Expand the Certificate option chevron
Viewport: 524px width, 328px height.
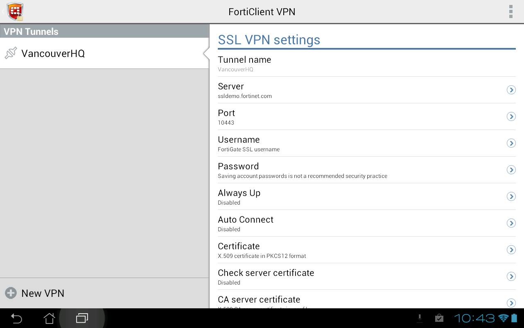(511, 250)
